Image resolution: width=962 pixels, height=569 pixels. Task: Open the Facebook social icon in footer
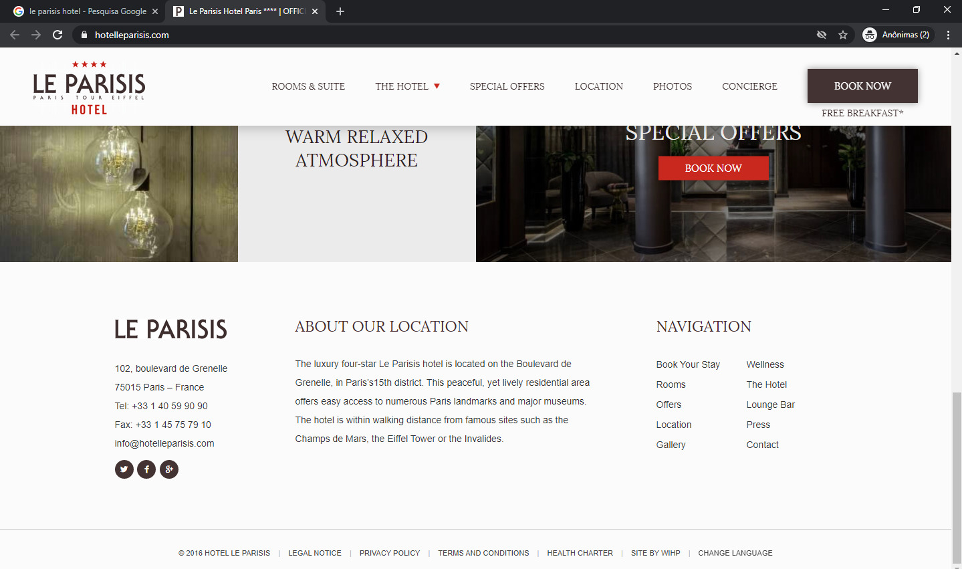click(146, 469)
